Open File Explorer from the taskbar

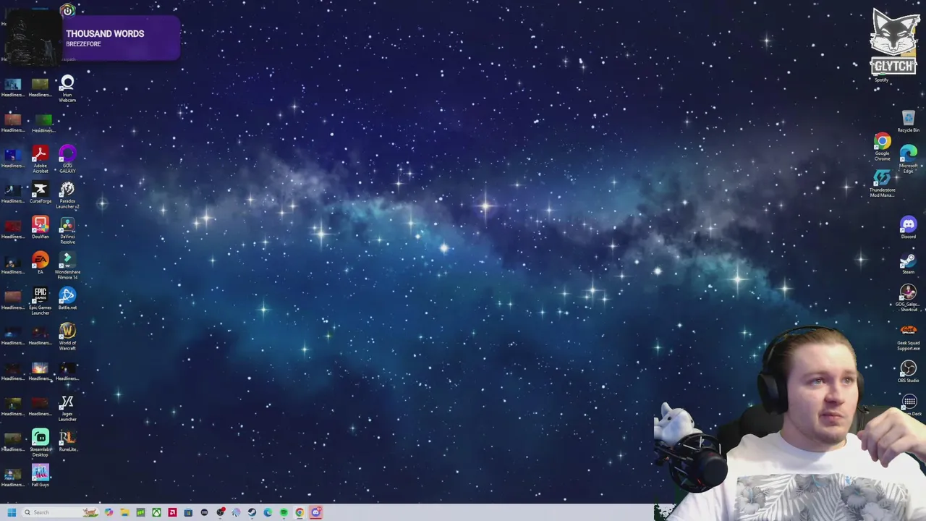pos(124,512)
